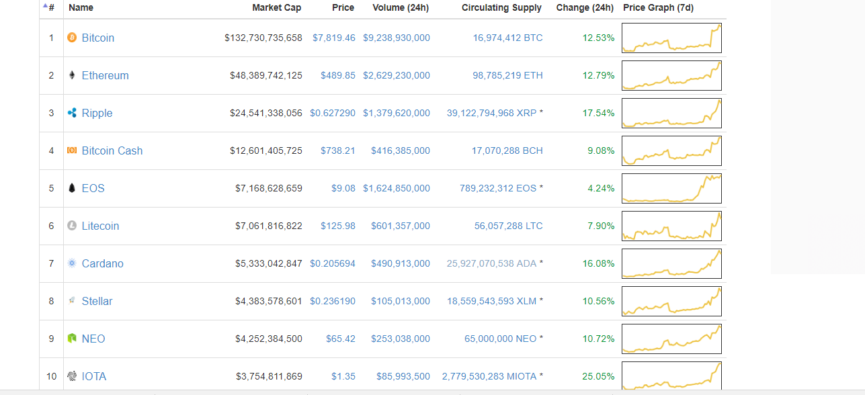The width and height of the screenshot is (865, 395).
Task: Open NEO 7-day price graph
Action: coord(671,339)
